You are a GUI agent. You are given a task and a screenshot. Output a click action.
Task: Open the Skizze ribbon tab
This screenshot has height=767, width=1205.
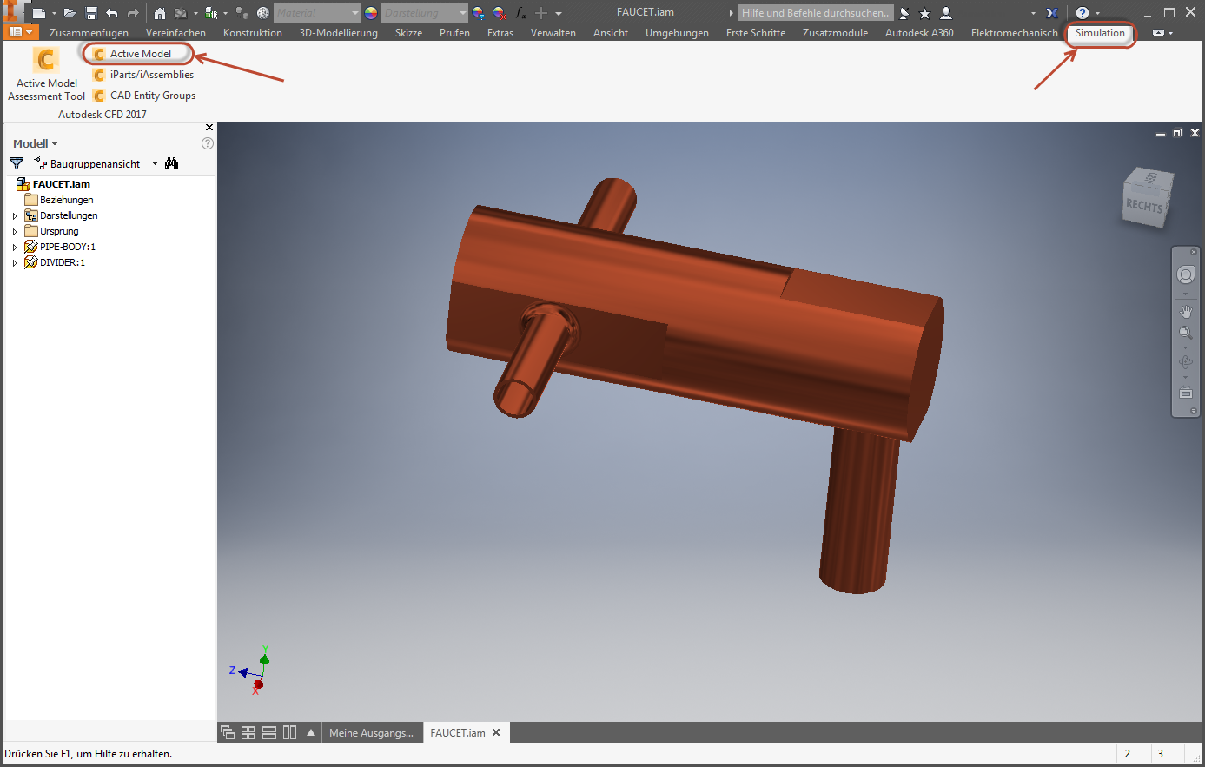point(408,33)
